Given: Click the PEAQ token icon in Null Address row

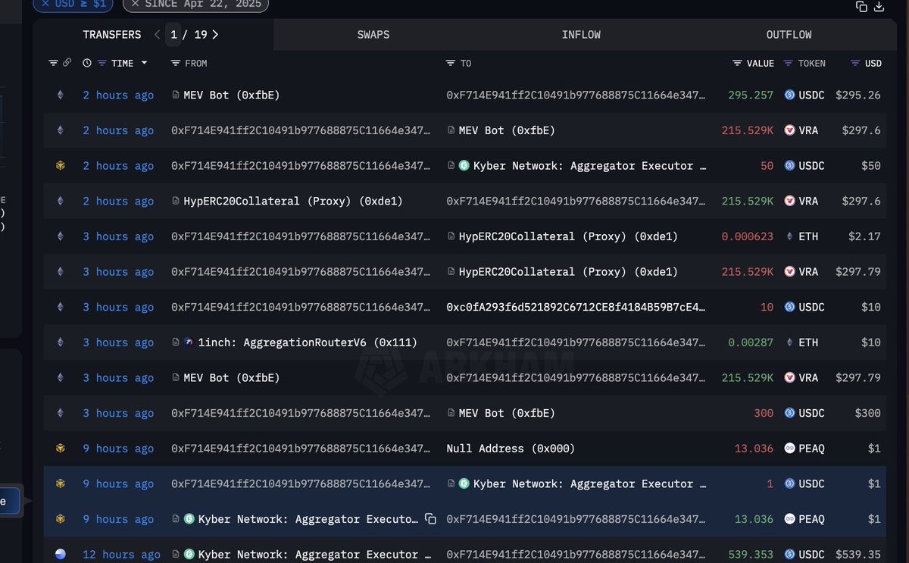Looking at the screenshot, I should tap(789, 449).
